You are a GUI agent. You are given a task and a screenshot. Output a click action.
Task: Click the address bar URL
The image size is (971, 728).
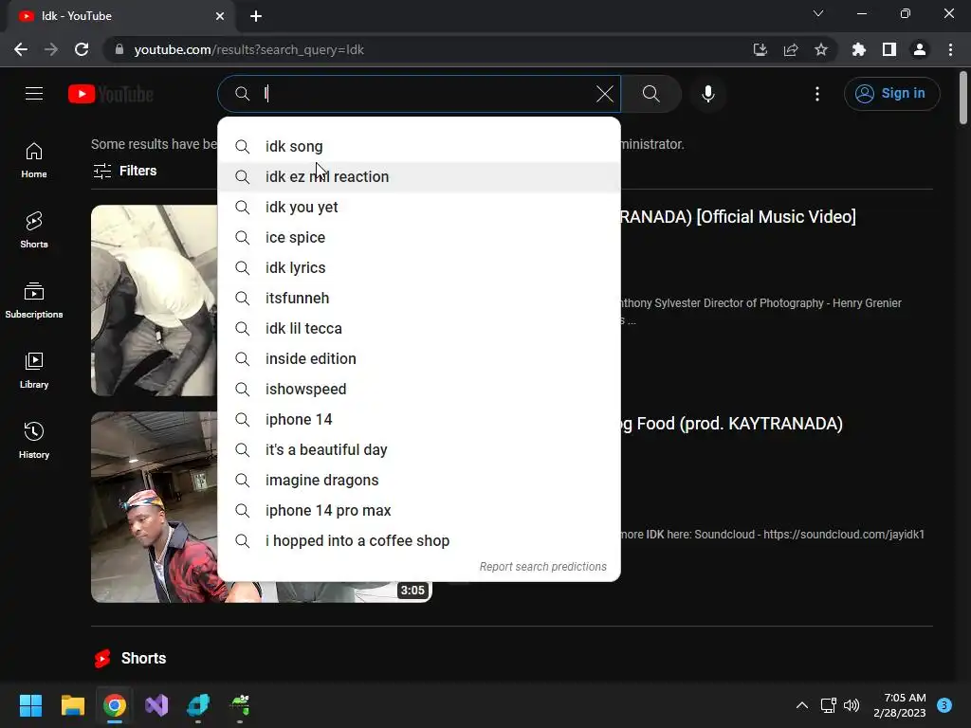click(249, 49)
